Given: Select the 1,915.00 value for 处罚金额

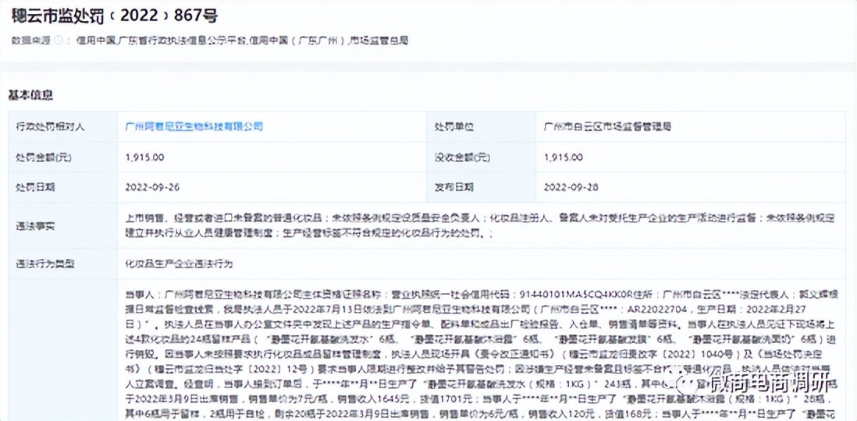Looking at the screenshot, I should pyautogui.click(x=145, y=157).
